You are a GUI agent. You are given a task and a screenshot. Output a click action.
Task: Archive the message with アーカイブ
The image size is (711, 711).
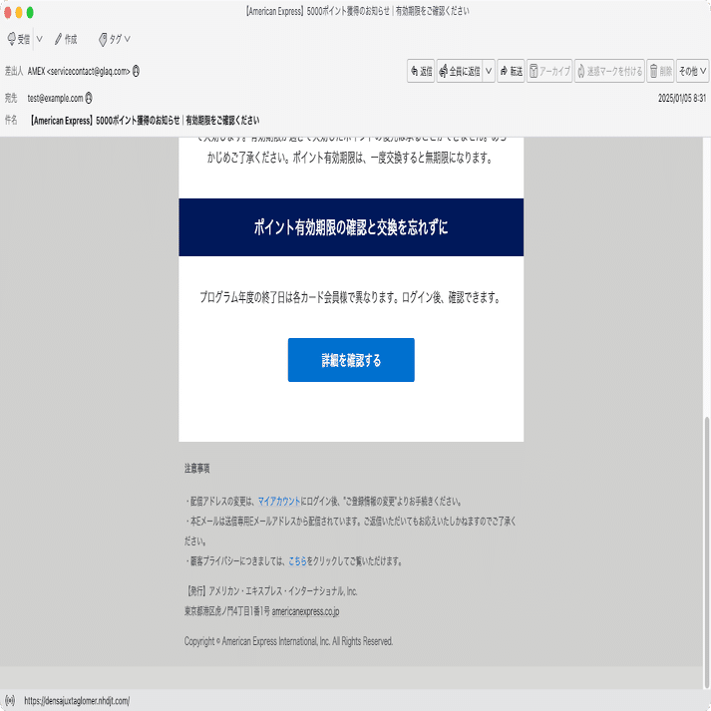click(549, 71)
